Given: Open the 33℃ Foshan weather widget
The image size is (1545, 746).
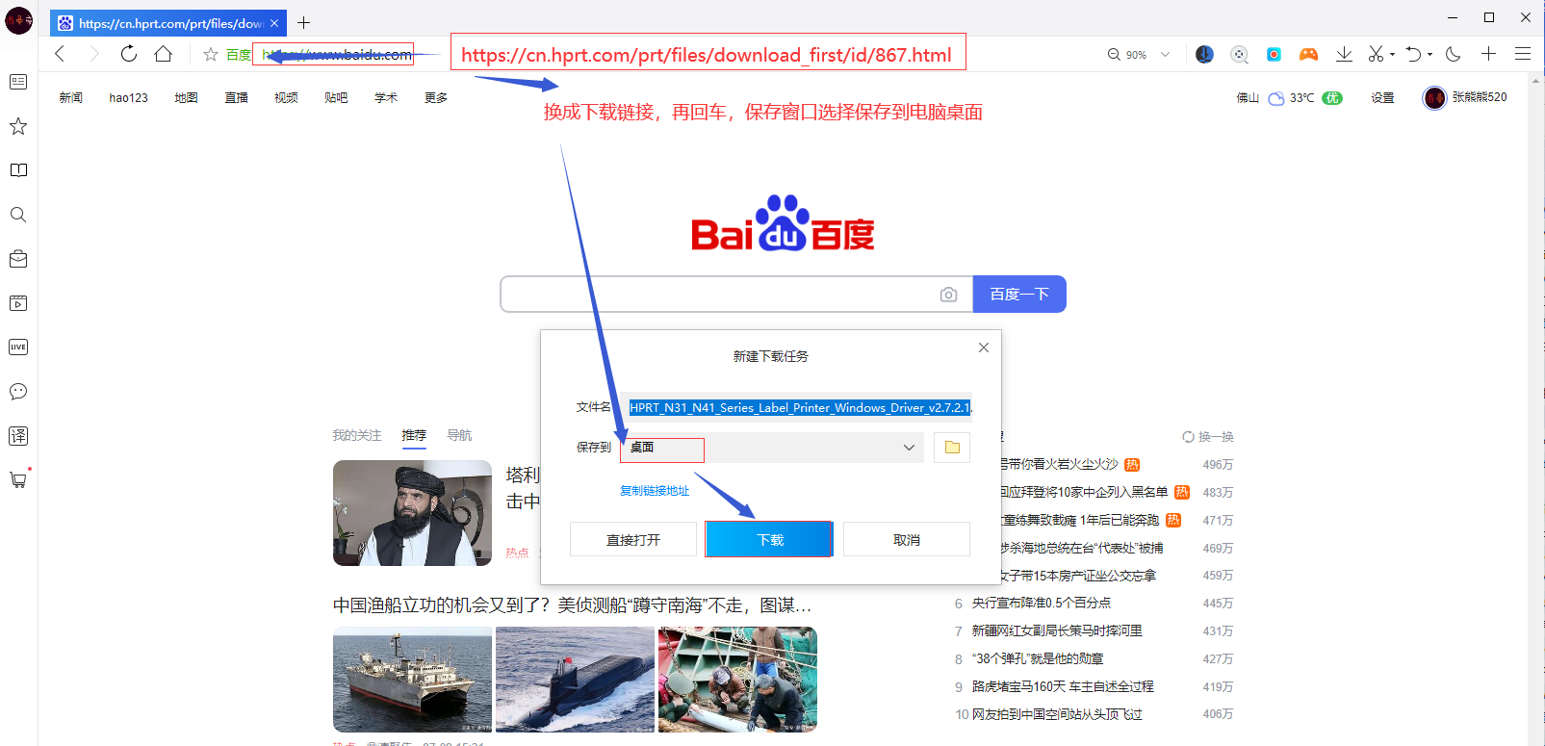Looking at the screenshot, I should pyautogui.click(x=1290, y=97).
